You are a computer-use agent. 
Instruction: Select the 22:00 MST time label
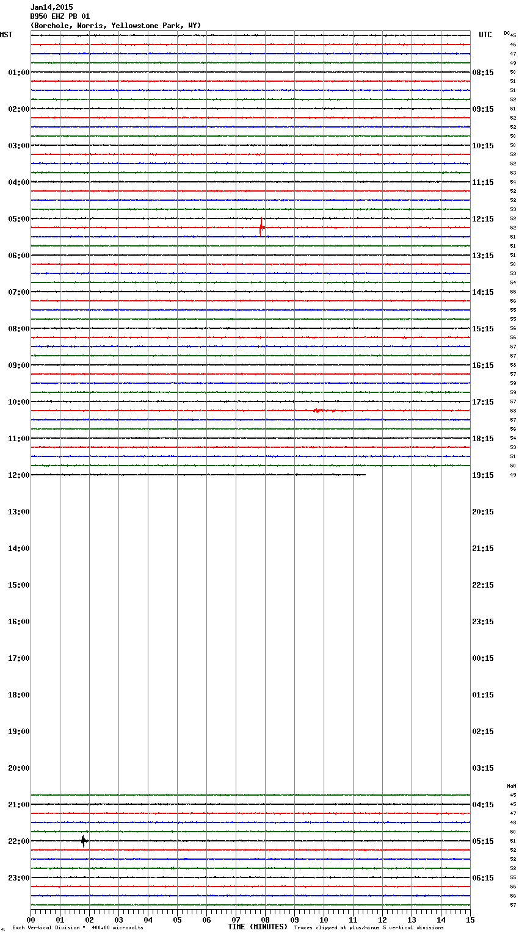19,841
